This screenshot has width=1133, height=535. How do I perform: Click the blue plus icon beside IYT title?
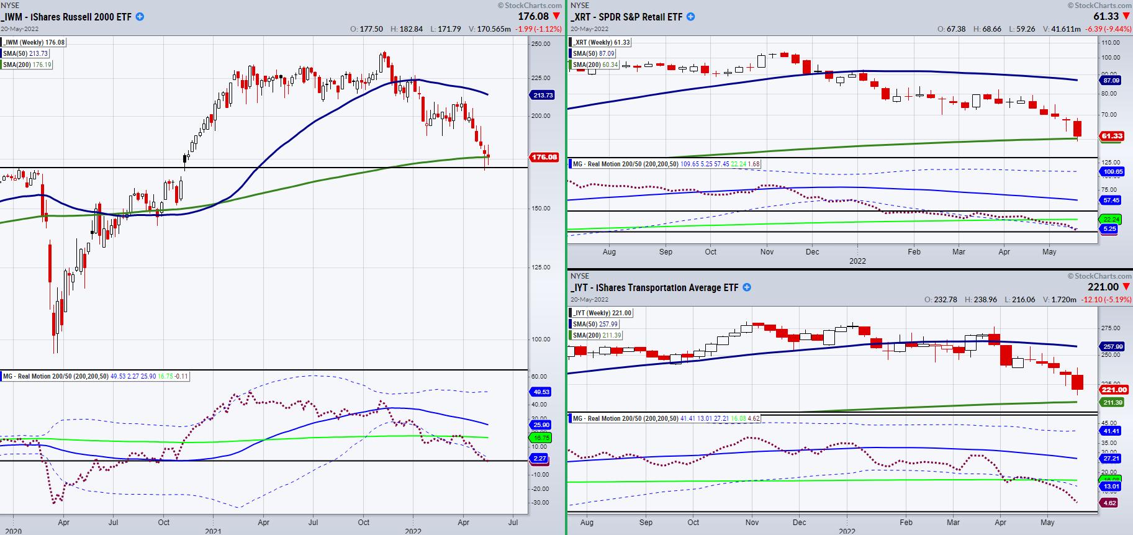747,287
